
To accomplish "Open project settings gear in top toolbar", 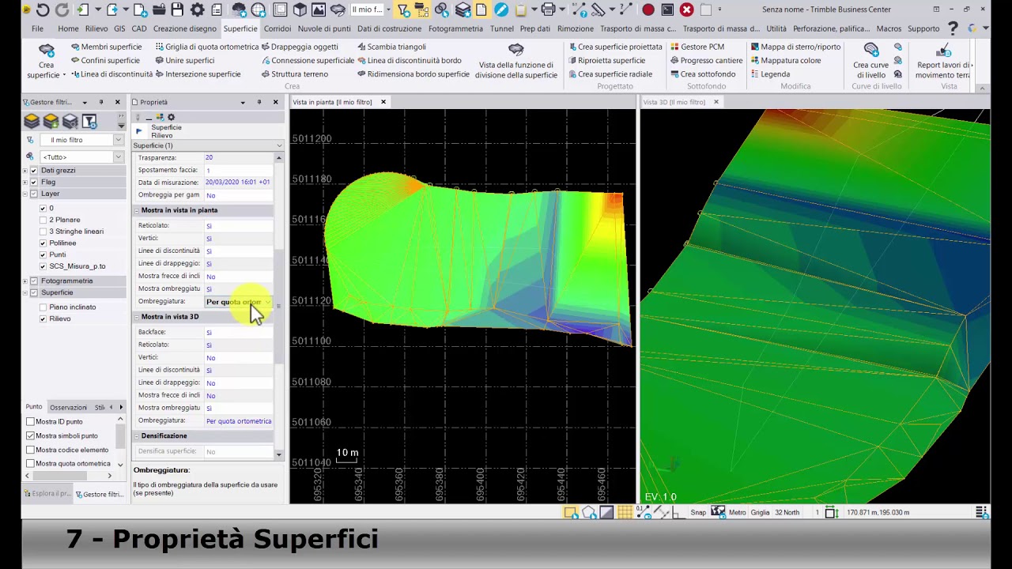I will click(x=197, y=9).
